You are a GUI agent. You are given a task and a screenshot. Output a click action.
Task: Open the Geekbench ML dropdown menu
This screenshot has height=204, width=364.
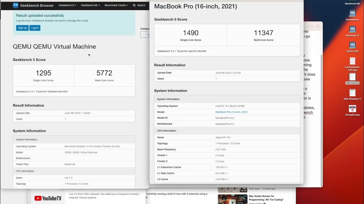[x=90, y=5]
